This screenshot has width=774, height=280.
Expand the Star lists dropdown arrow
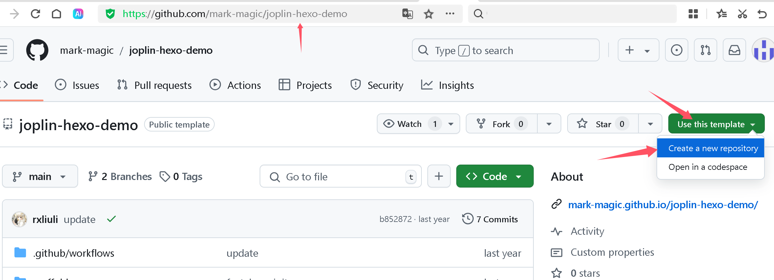click(650, 124)
